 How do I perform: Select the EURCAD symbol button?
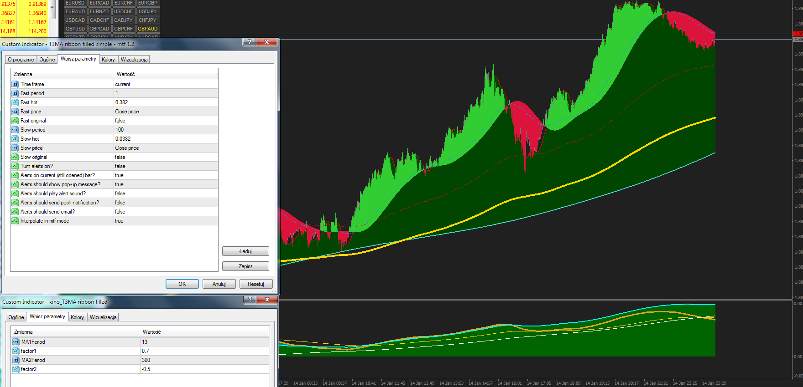tap(99, 3)
